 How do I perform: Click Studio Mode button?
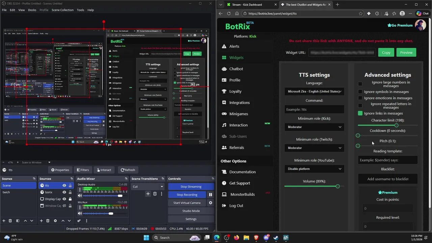[191, 211]
